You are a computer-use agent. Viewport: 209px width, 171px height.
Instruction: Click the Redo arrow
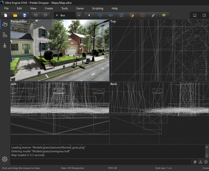click(45, 15)
